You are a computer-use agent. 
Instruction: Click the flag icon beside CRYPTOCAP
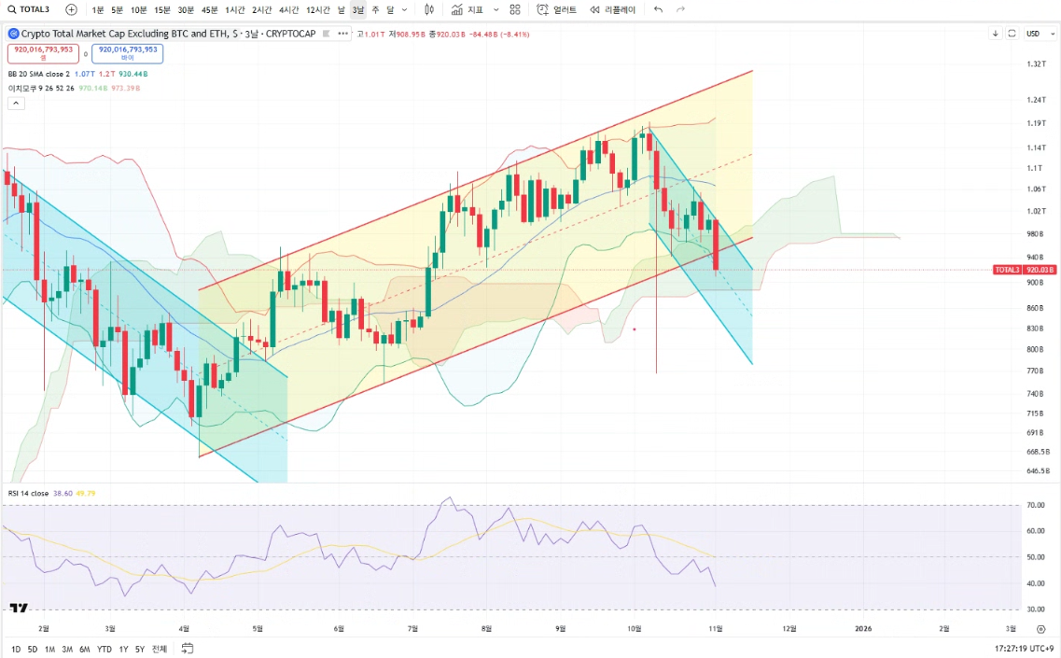[x=327, y=34]
